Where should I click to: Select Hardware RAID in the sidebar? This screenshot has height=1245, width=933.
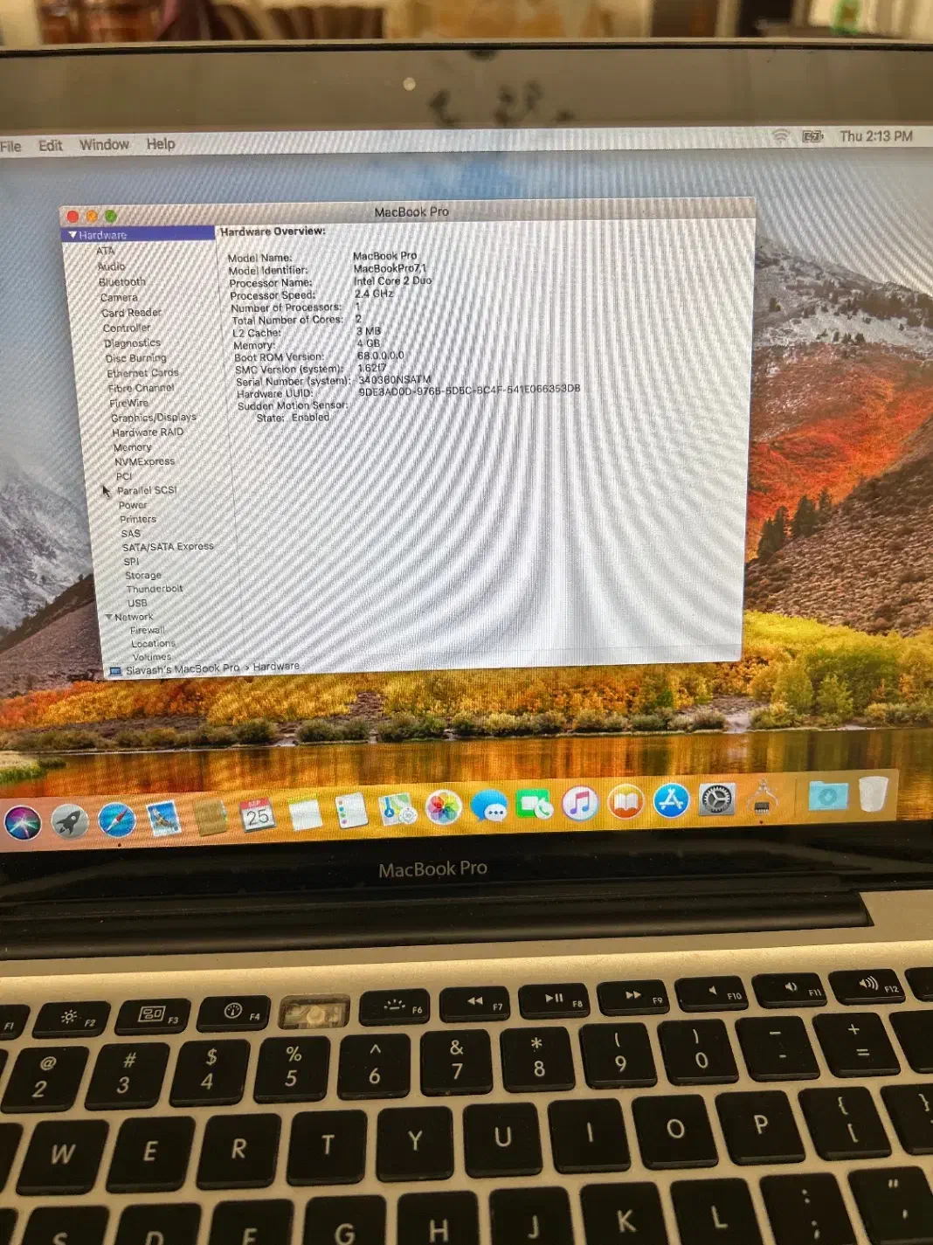point(148,432)
